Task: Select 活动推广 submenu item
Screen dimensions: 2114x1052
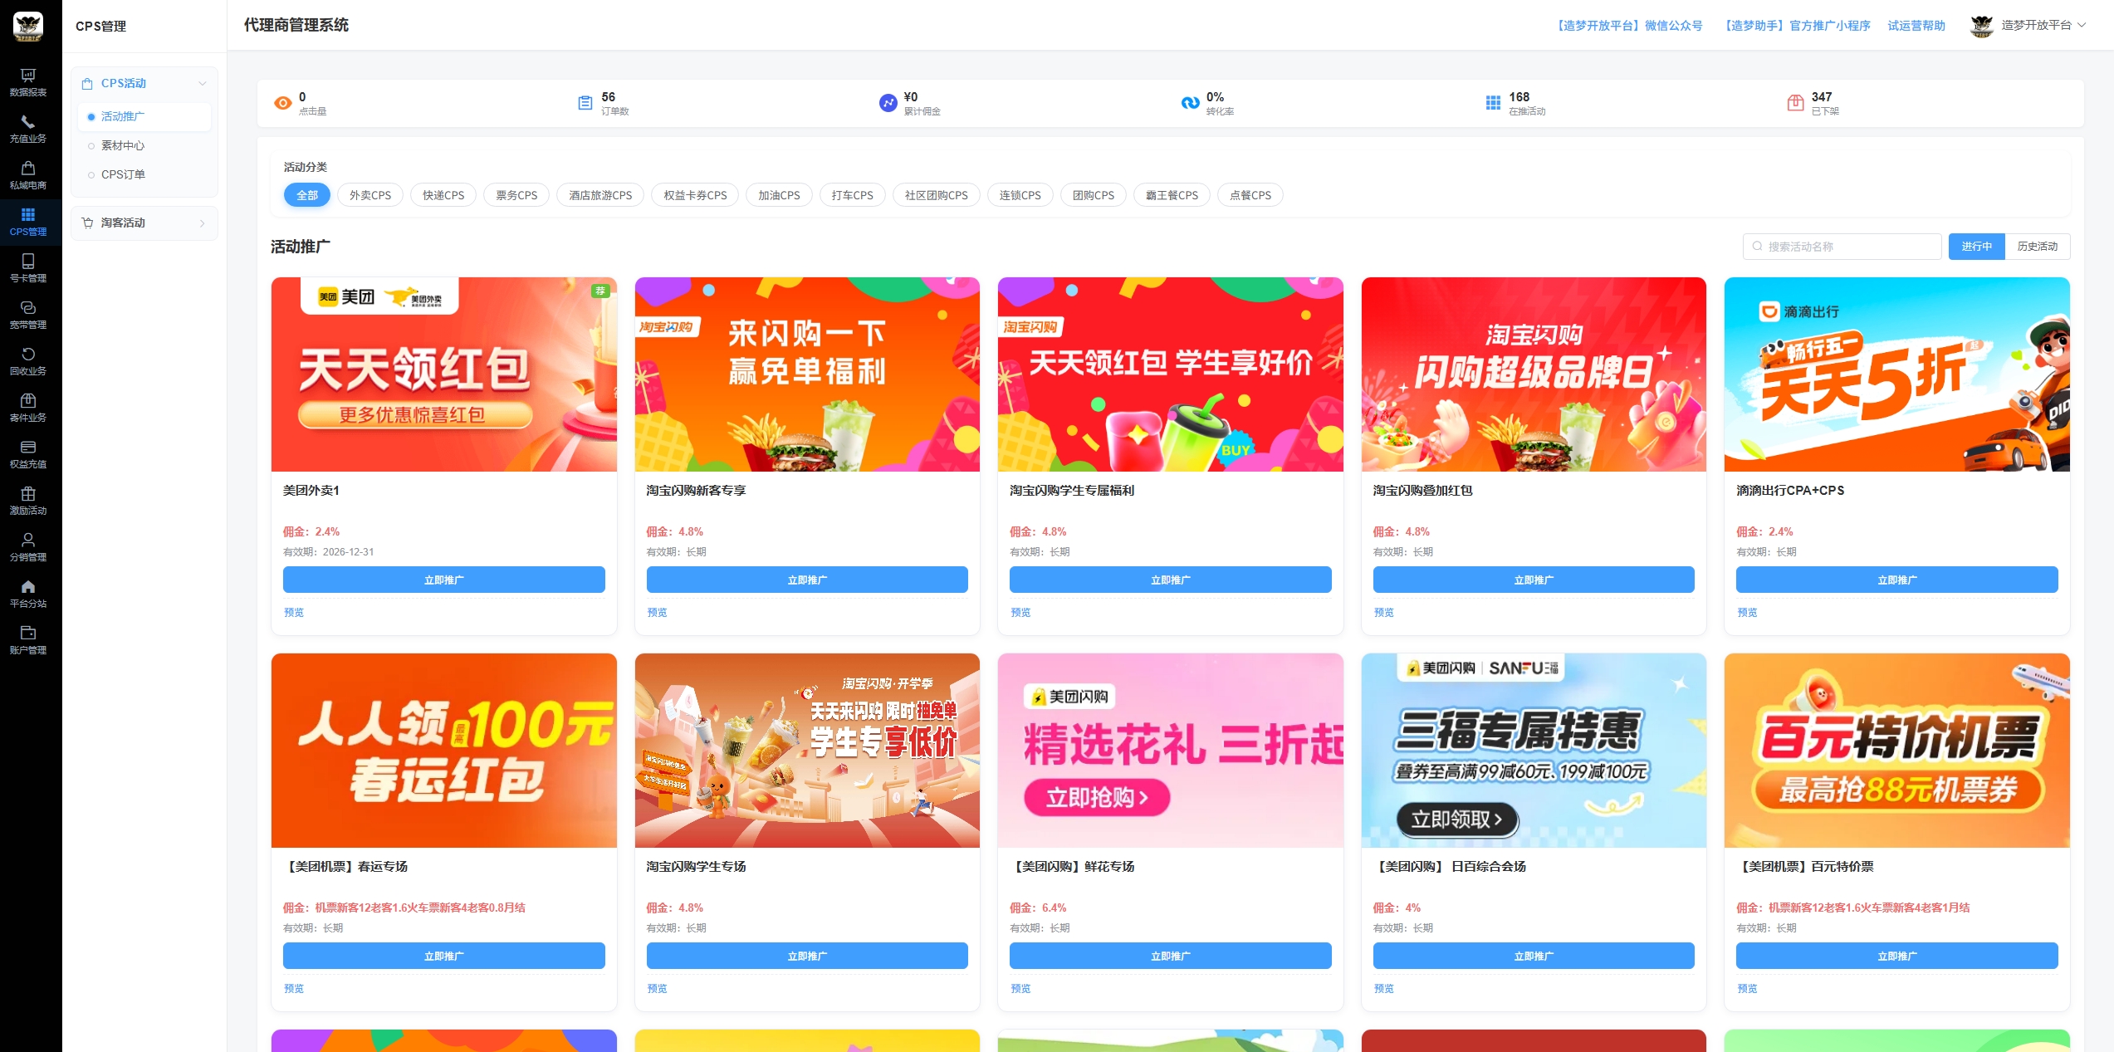Action: (x=144, y=116)
